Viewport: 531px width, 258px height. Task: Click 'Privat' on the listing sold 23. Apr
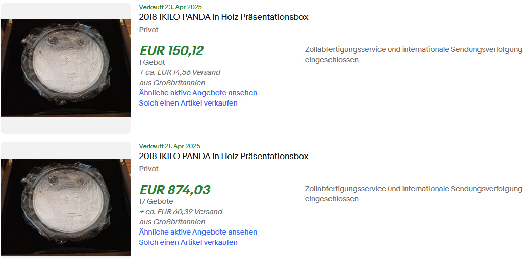(x=148, y=30)
